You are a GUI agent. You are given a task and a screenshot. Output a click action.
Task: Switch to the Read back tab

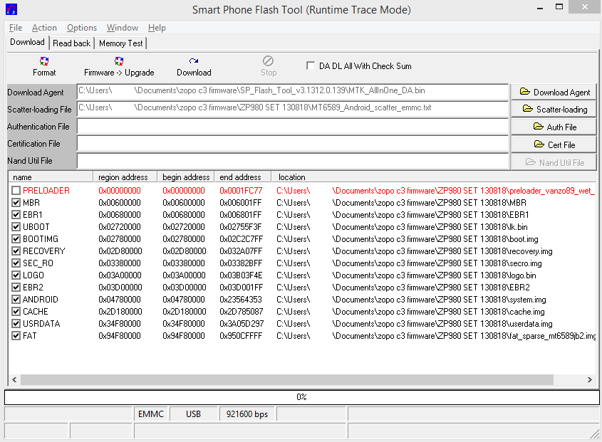pos(72,43)
